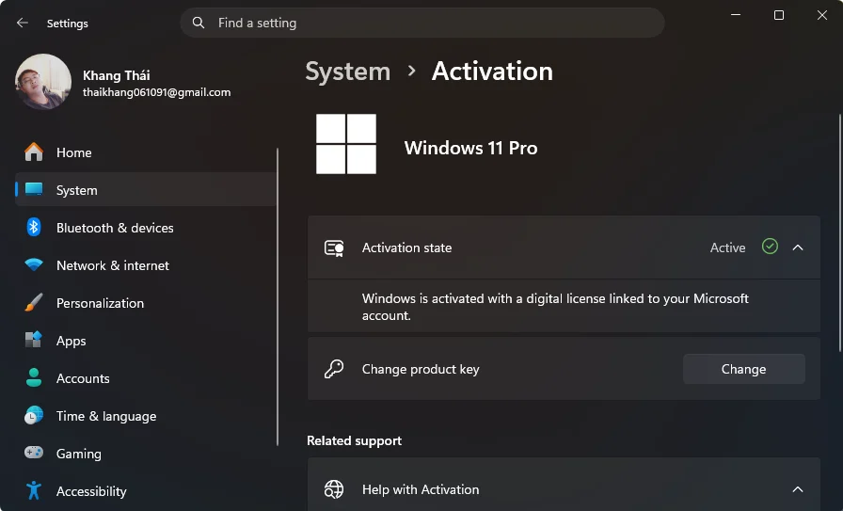Click the Activation page title
Screen dimensions: 843x511
point(492,71)
